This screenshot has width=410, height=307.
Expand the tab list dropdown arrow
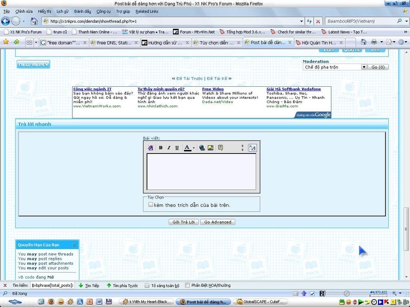tap(36, 42)
